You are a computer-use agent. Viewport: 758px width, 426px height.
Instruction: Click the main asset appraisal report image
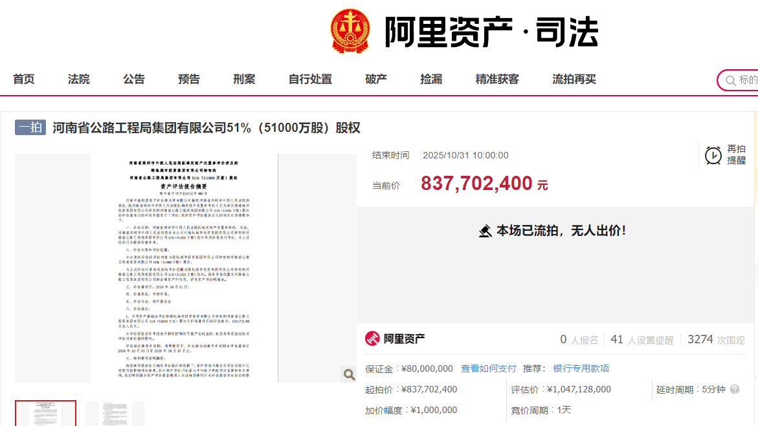184,268
